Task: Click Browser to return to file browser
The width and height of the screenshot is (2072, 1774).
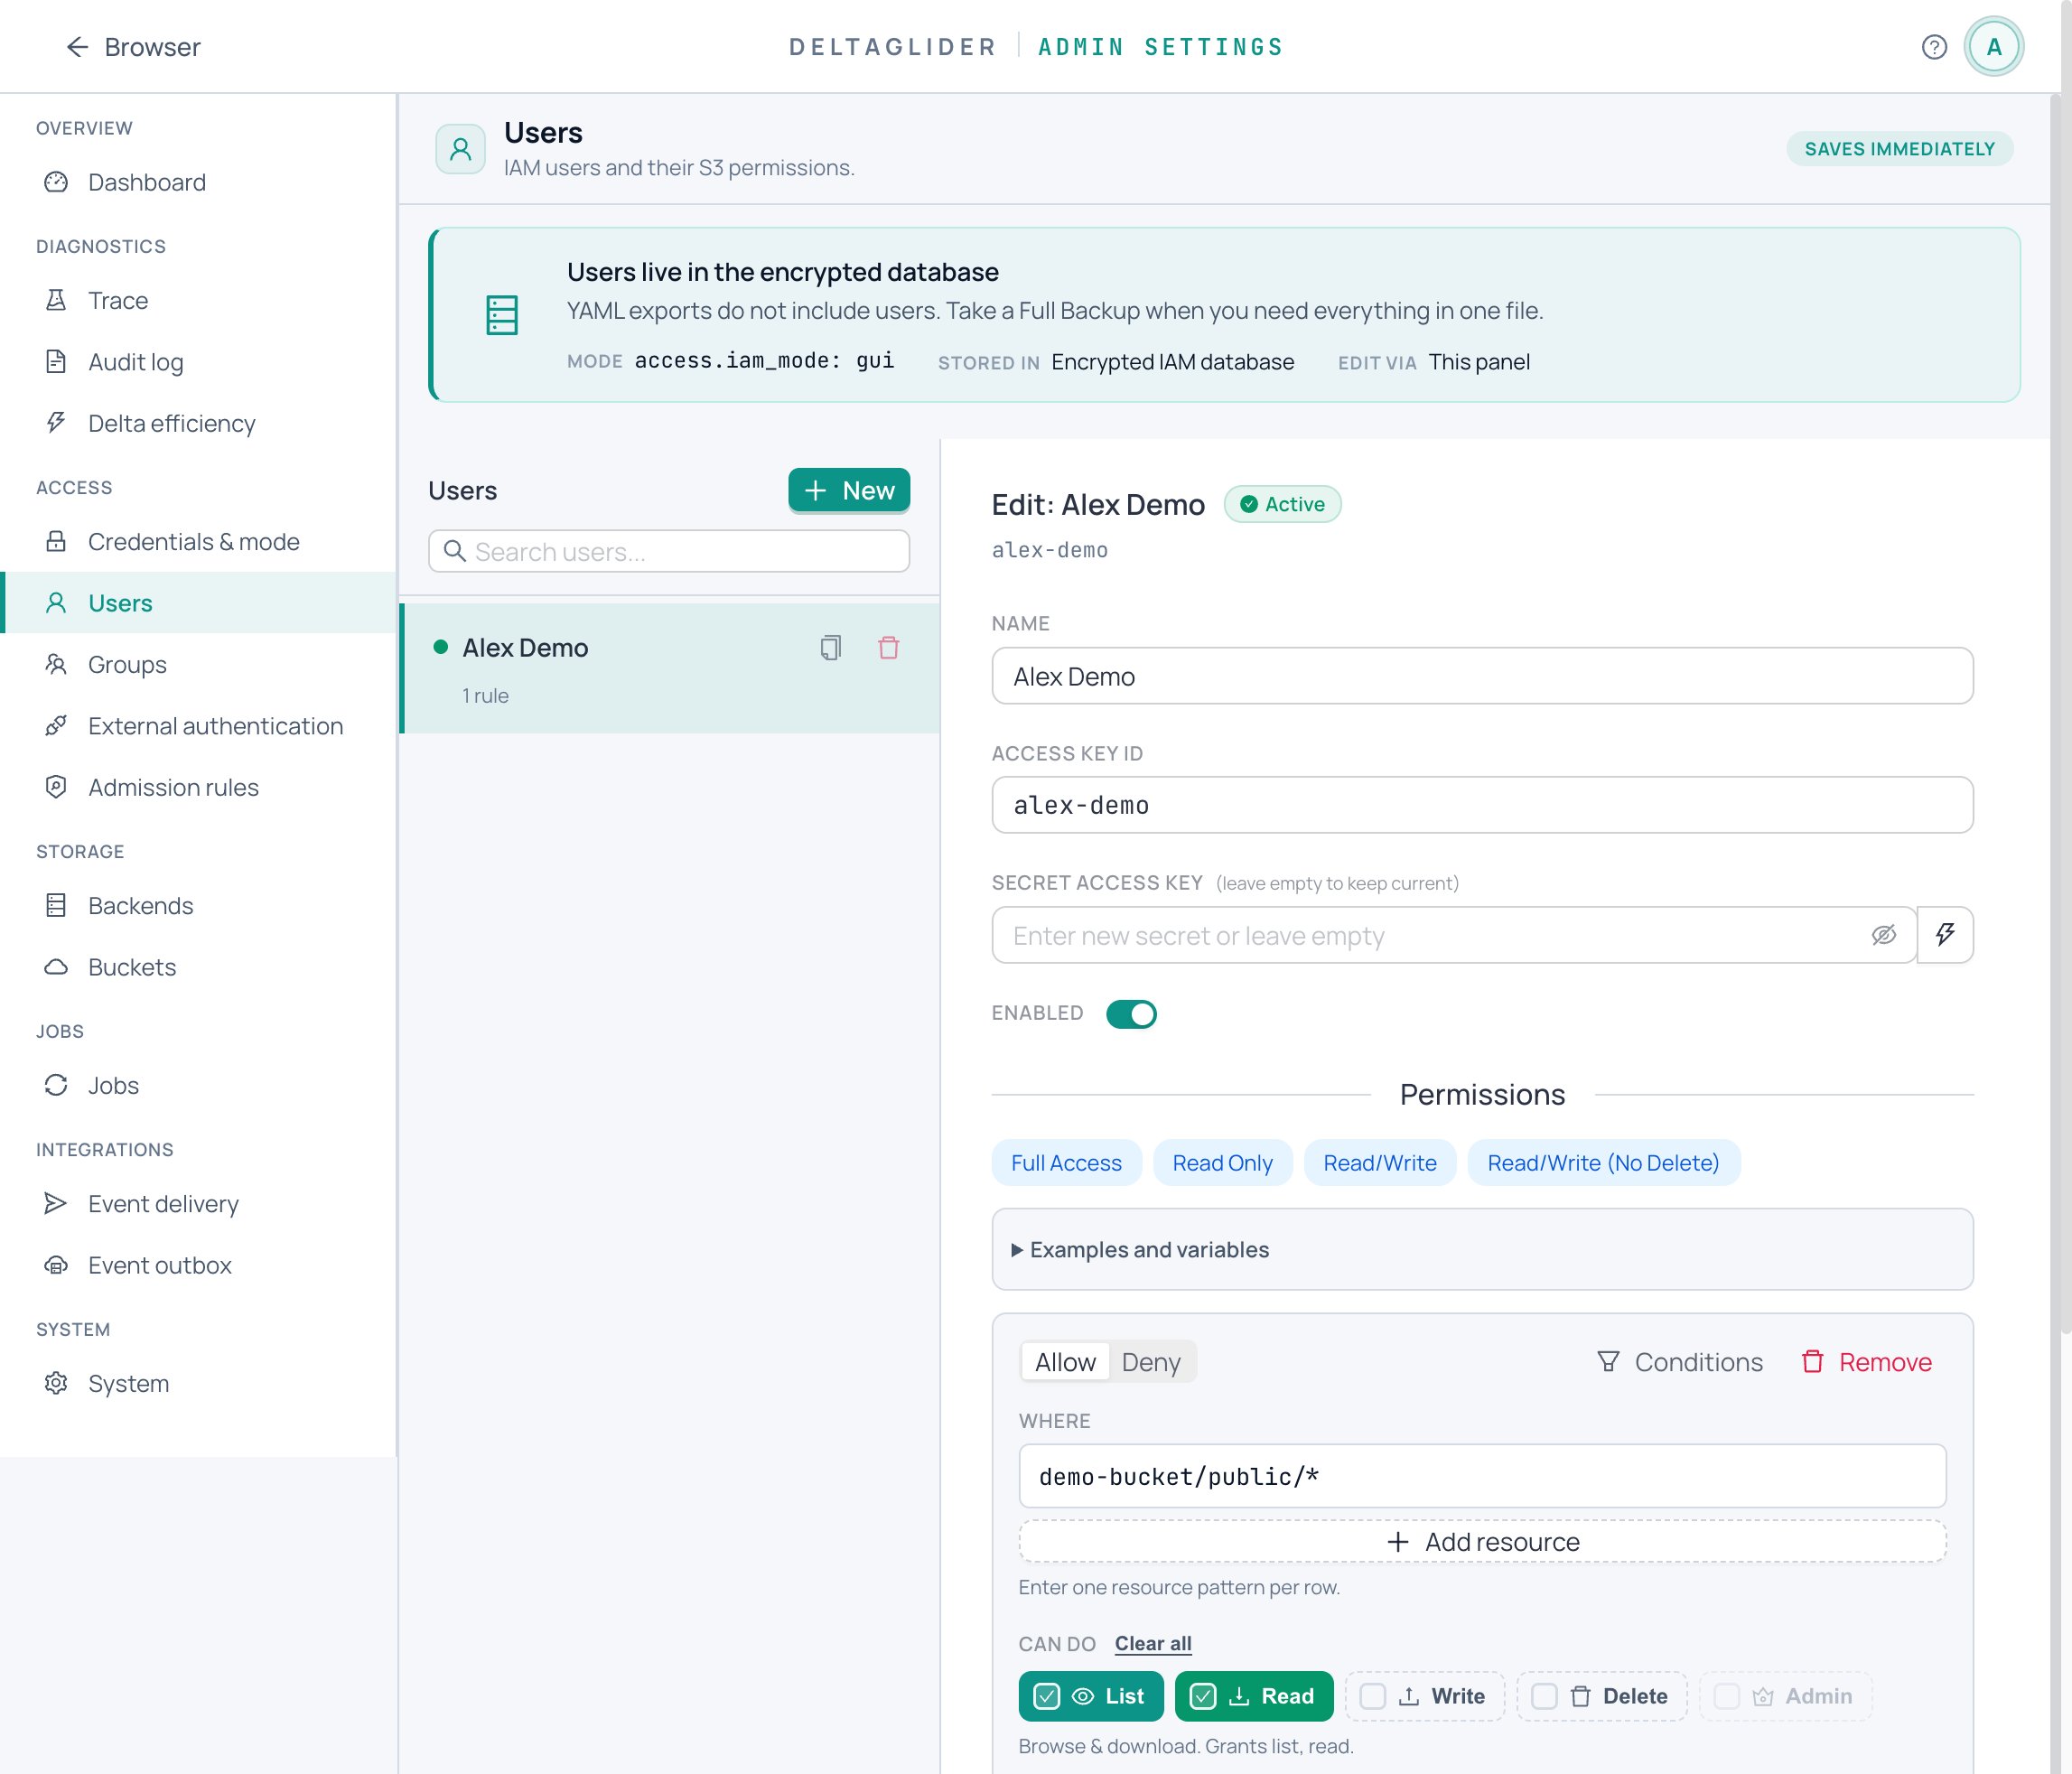Action: 152,47
